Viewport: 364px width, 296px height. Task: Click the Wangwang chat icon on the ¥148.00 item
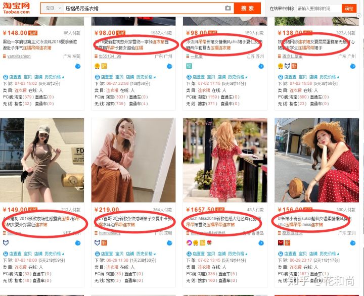coord(78,66)
